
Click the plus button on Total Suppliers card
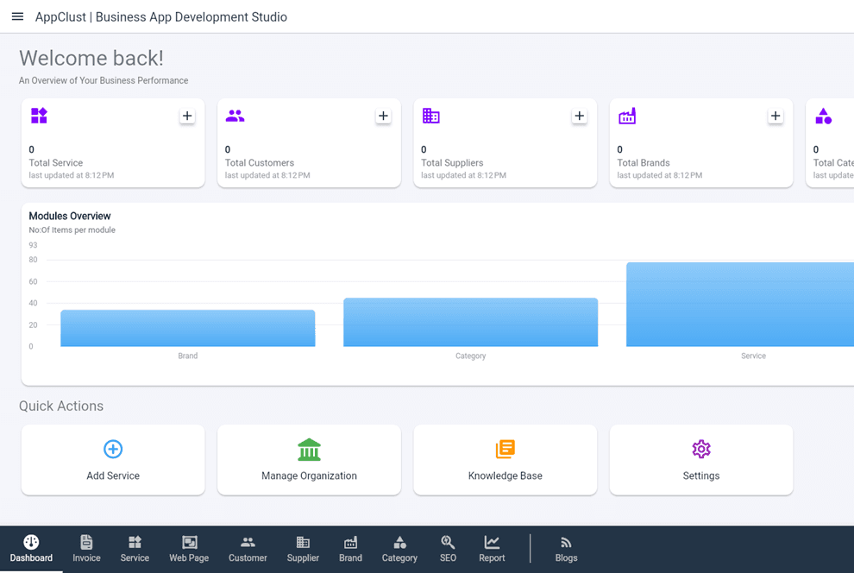[x=580, y=116]
